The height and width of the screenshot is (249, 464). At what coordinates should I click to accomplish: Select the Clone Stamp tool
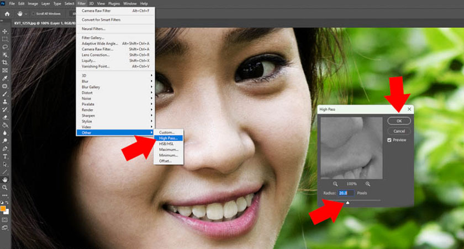point(5,102)
